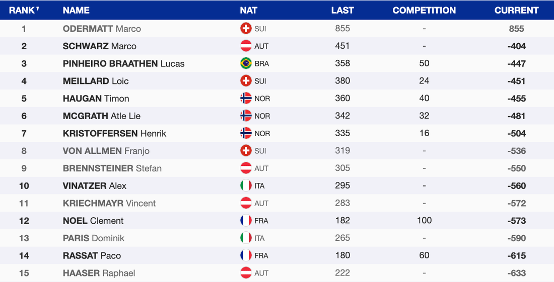Viewport: 554px width, 282px height.
Task: Click the Norway flag next to Haugan Timon
Action: pyautogui.click(x=246, y=99)
